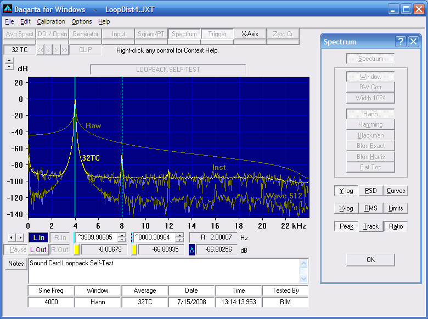This screenshot has height=319, width=428.
Task: Toggle RMS display mode
Action: point(371,208)
